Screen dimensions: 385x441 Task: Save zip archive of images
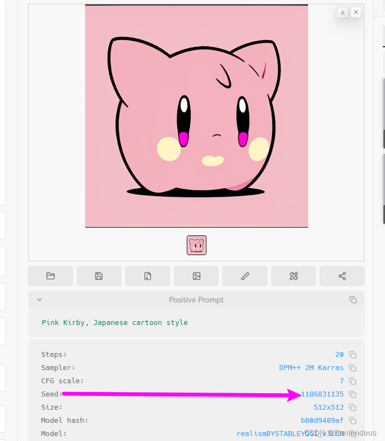pyautogui.click(x=148, y=276)
